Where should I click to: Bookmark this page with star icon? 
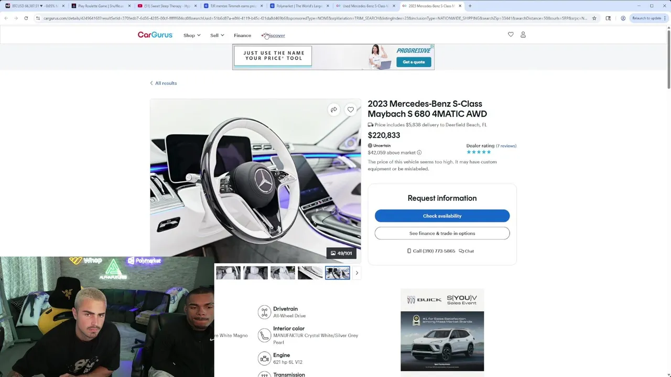594,18
